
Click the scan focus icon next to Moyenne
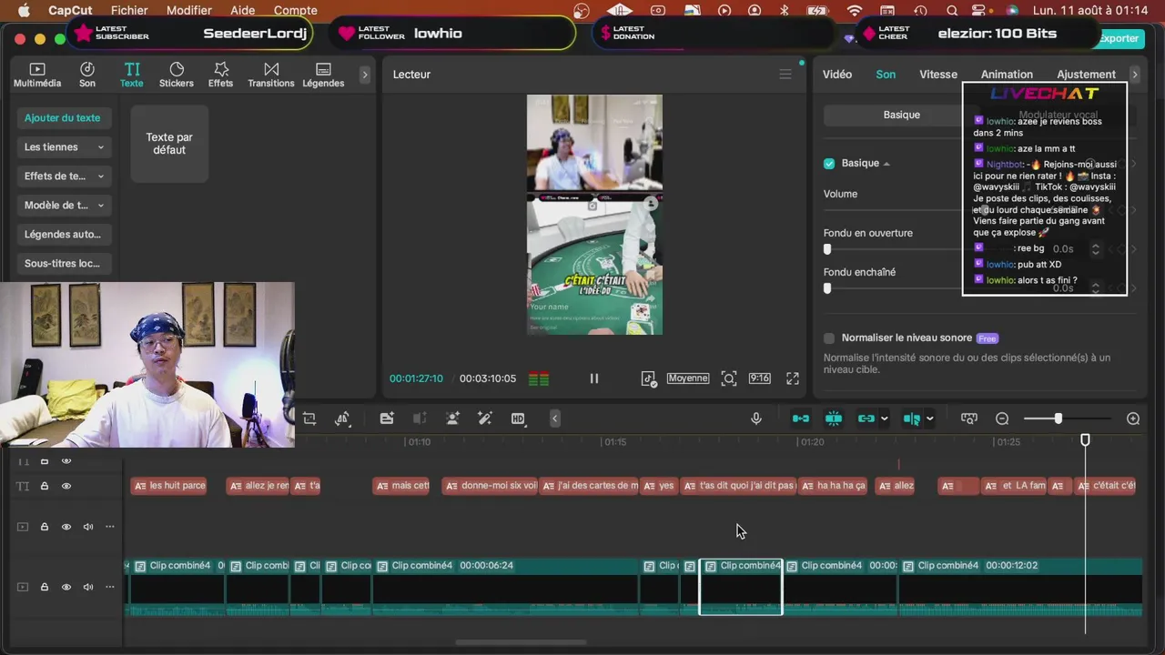pyautogui.click(x=729, y=378)
